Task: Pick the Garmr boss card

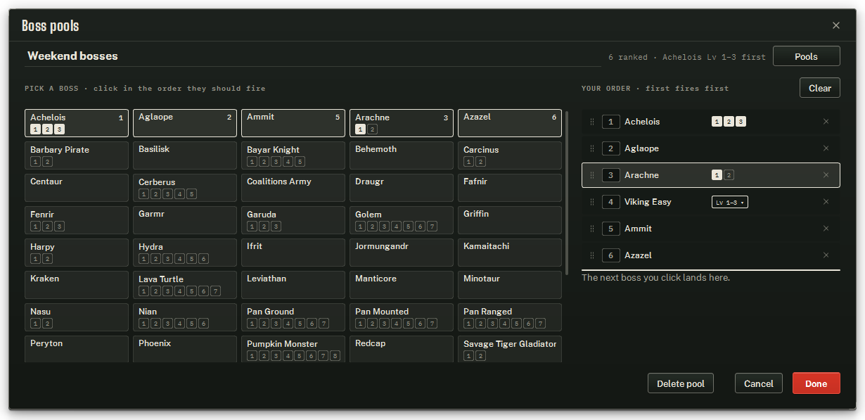Action: click(x=185, y=220)
